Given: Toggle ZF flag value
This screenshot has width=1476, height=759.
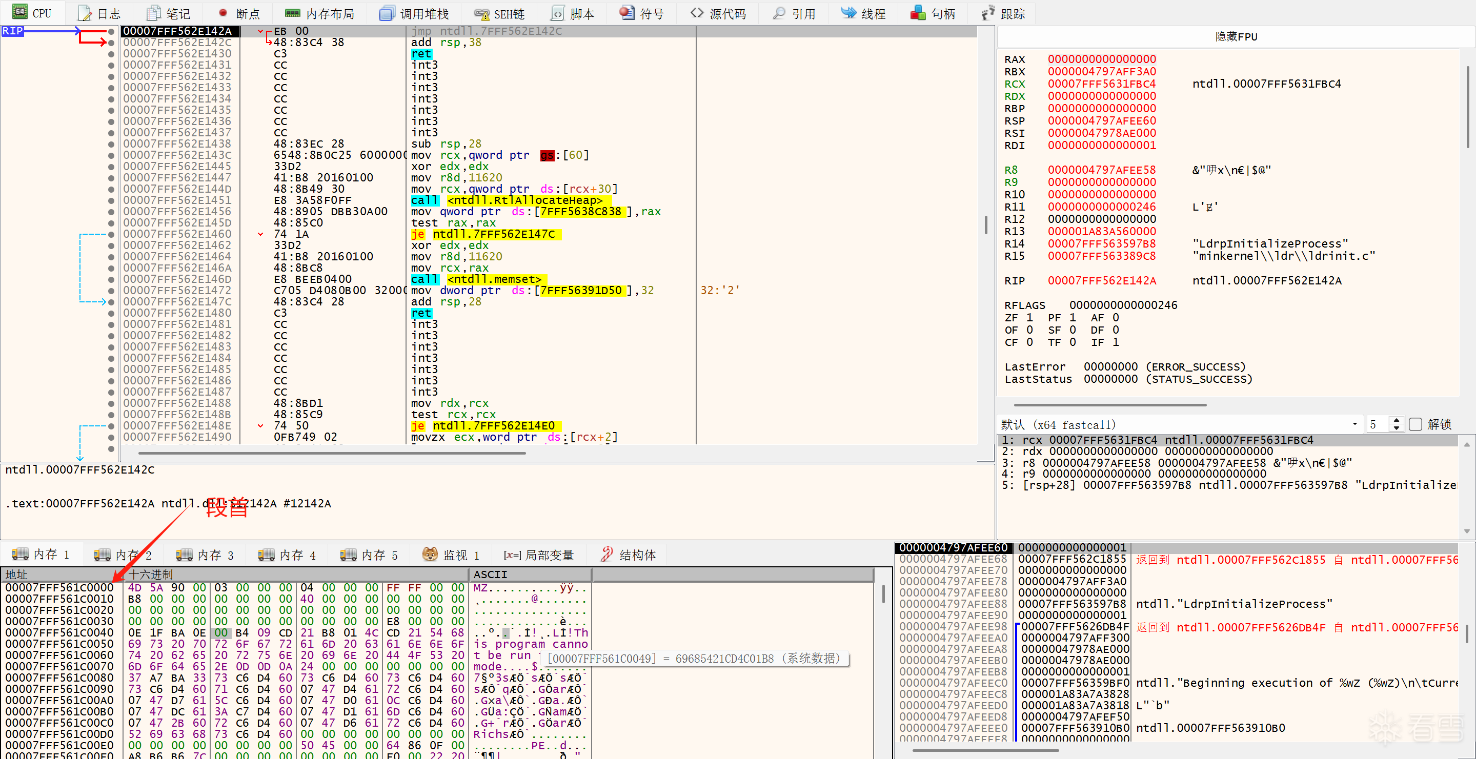Looking at the screenshot, I should pyautogui.click(x=1029, y=317).
